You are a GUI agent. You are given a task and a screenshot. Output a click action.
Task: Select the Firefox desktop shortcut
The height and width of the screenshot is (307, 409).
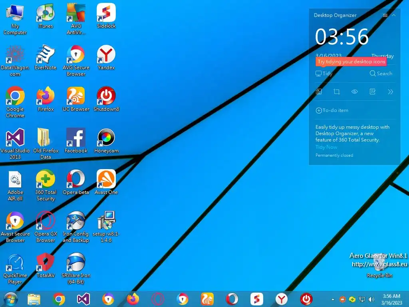[46, 99]
